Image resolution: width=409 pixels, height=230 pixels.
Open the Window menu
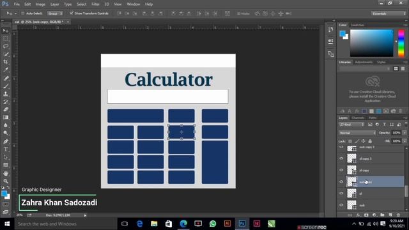[x=134, y=4]
